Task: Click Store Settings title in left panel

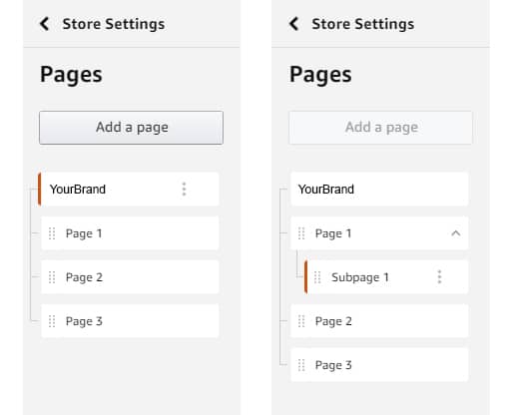Action: point(114,24)
